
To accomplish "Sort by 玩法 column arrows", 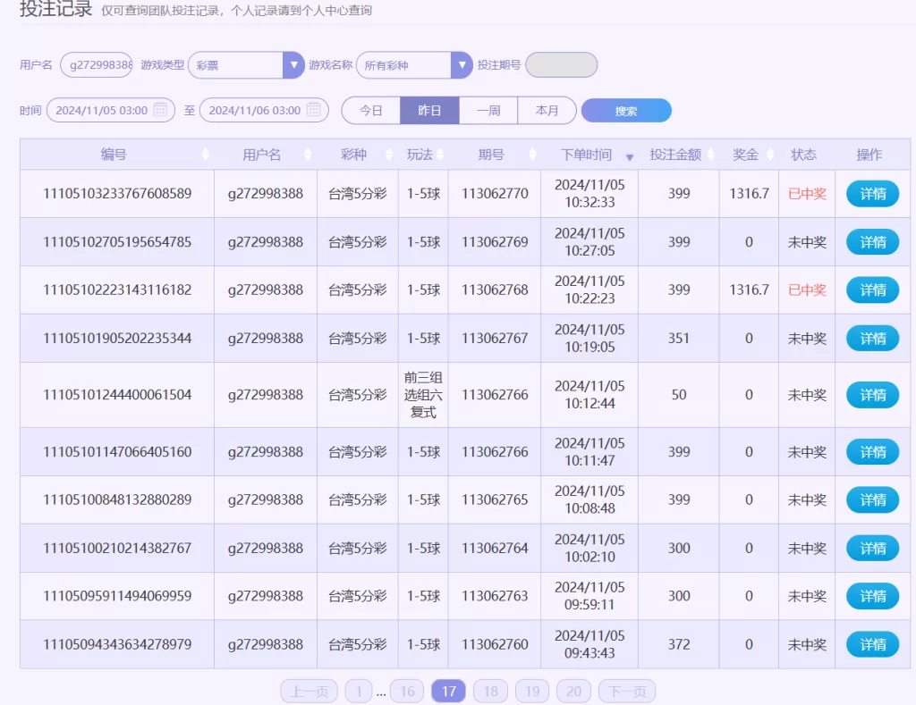I will (x=440, y=155).
